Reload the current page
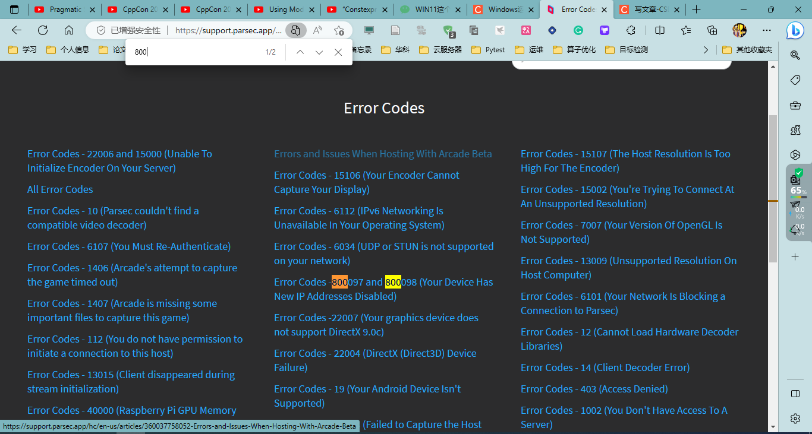 (x=43, y=30)
